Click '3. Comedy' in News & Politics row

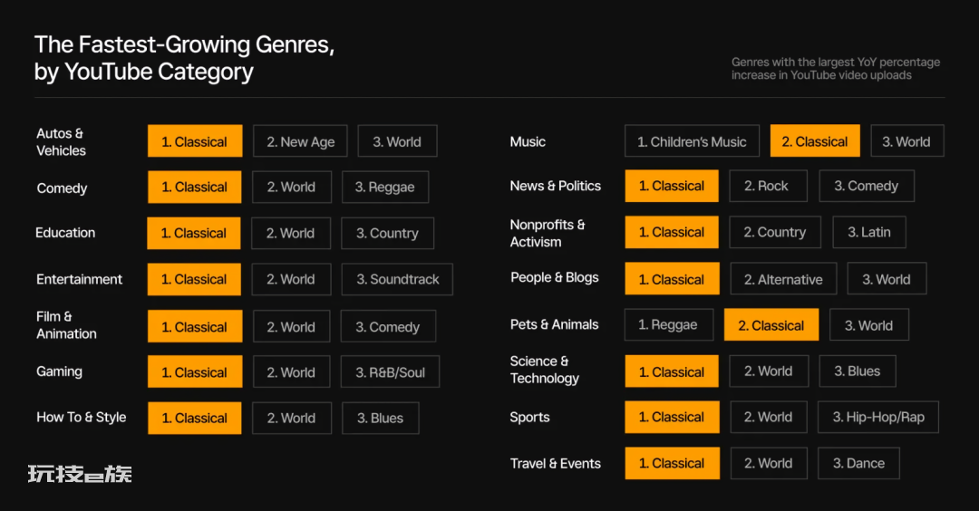(x=867, y=186)
